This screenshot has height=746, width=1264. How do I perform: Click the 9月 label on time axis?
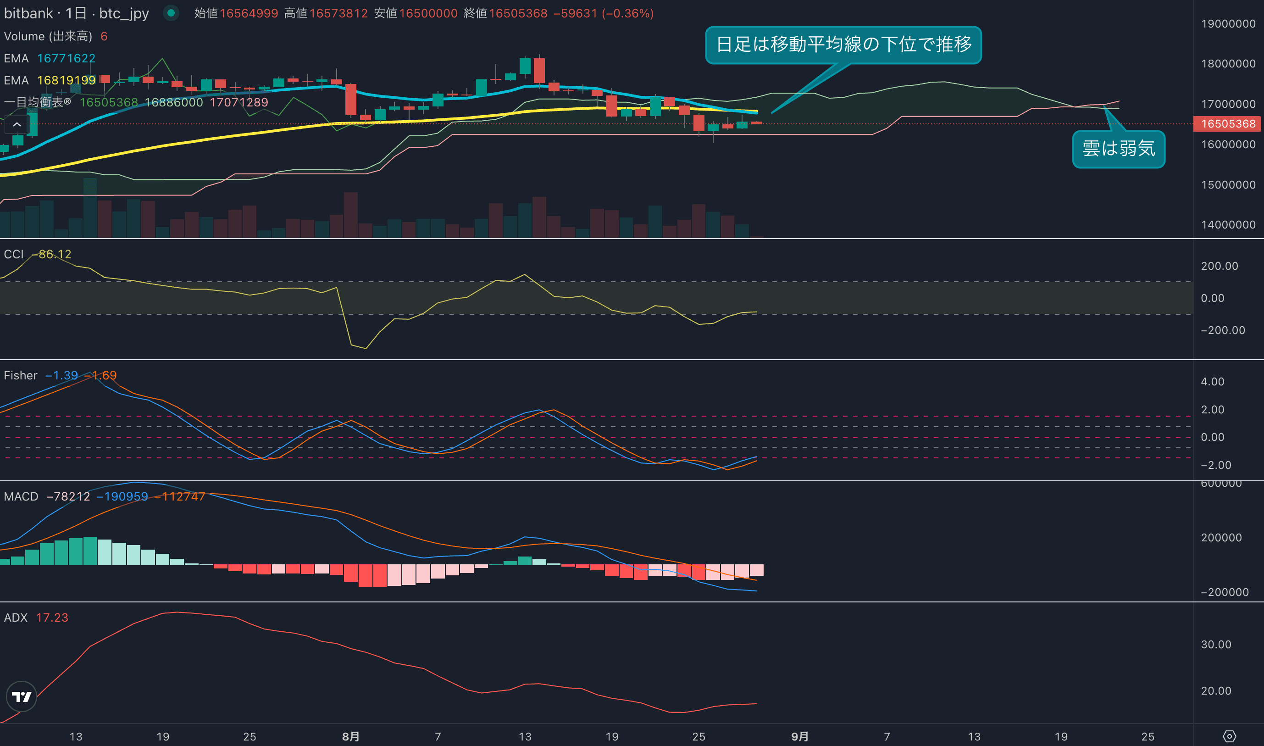point(800,736)
